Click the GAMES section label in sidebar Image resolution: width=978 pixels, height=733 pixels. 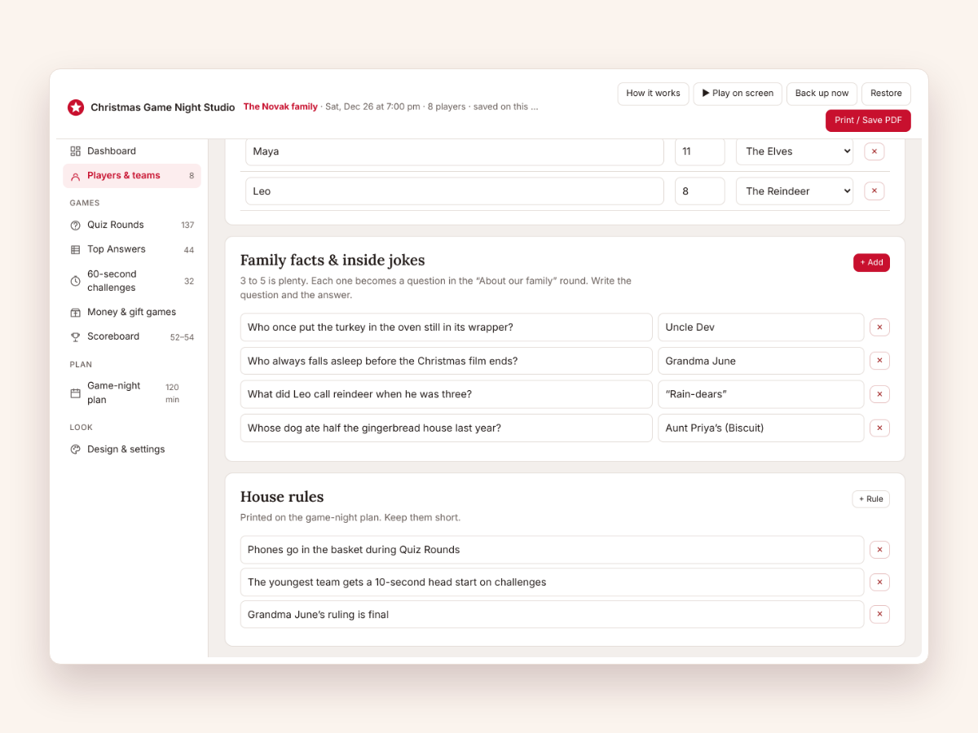click(85, 204)
